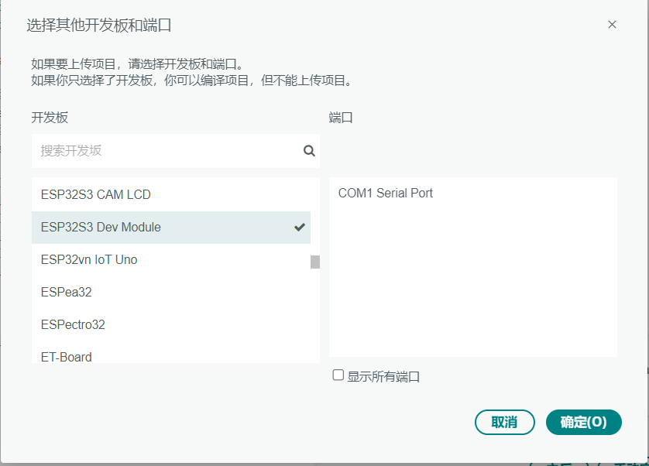Click the magnifier search icon
Image resolution: width=649 pixels, height=466 pixels.
pyautogui.click(x=309, y=151)
